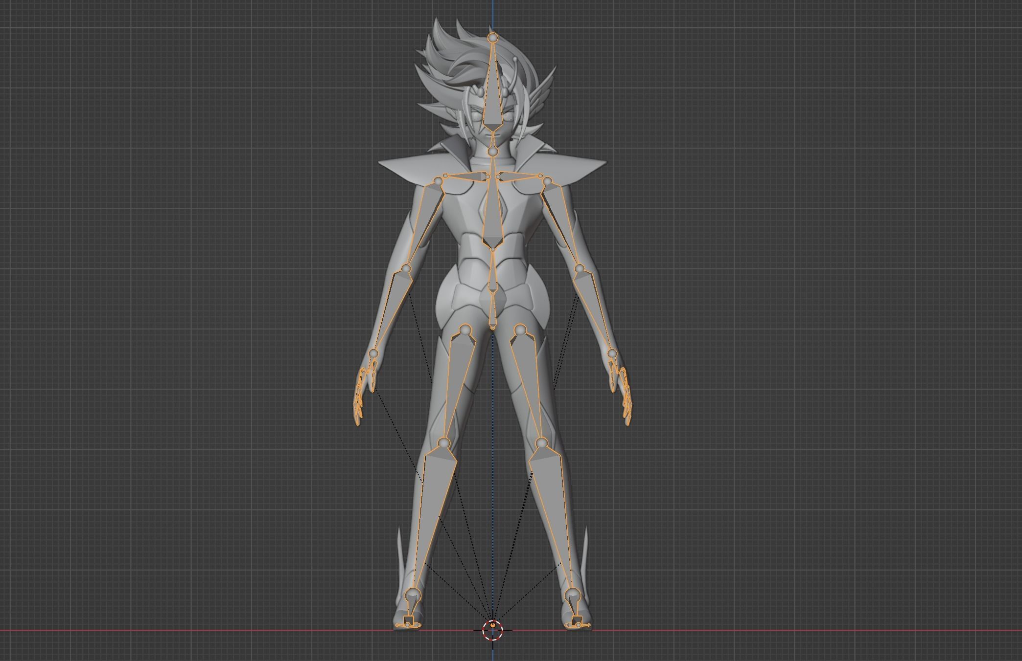Viewport: 1022px width, 661px height.
Task: Click the hip joint sphere on the viewer's right
Action: point(520,330)
